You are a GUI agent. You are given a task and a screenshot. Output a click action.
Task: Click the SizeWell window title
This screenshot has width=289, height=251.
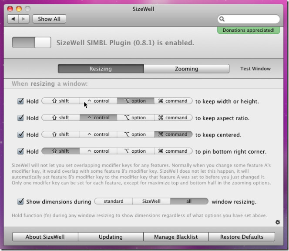pos(143,9)
